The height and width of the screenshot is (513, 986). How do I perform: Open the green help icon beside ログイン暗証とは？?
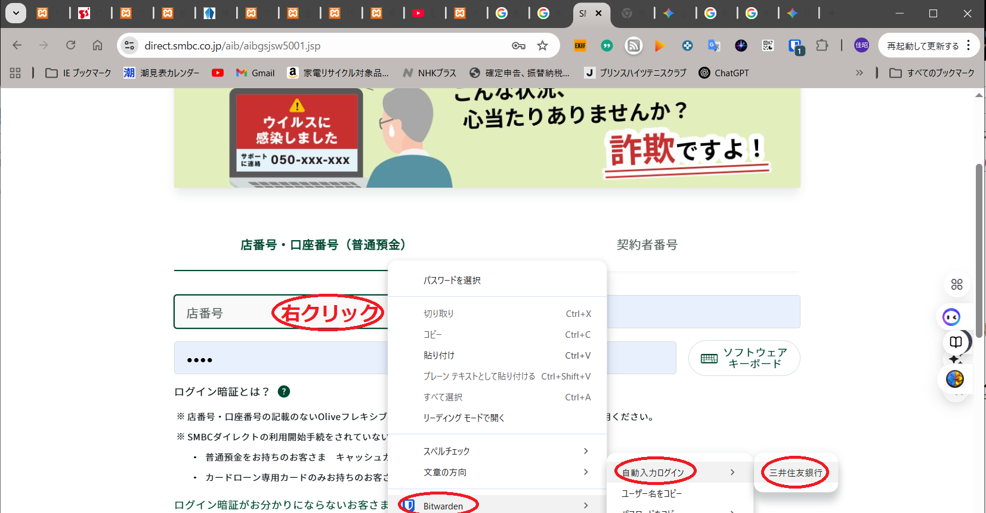284,391
